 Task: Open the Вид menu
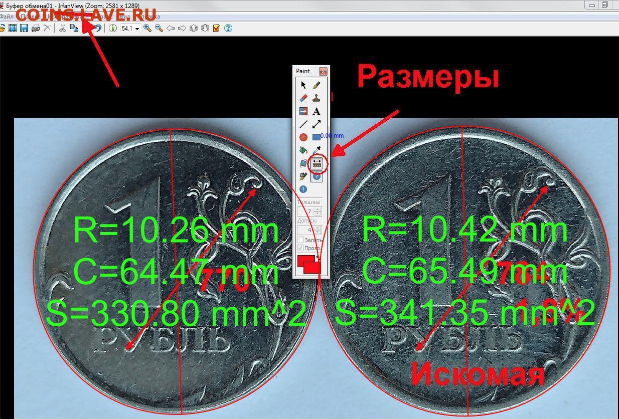pos(126,17)
